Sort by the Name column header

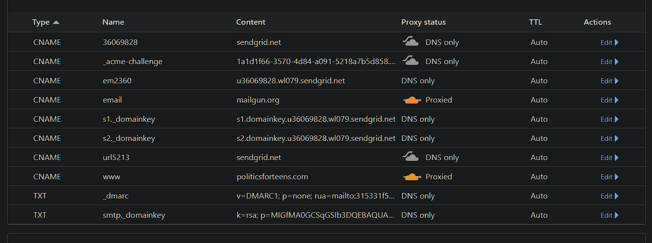(113, 22)
